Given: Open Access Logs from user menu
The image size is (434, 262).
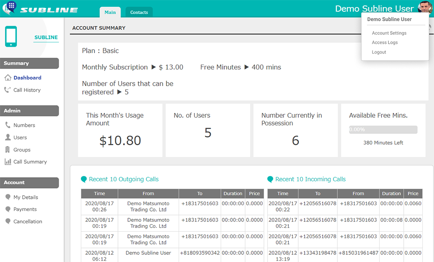Looking at the screenshot, I should [385, 42].
